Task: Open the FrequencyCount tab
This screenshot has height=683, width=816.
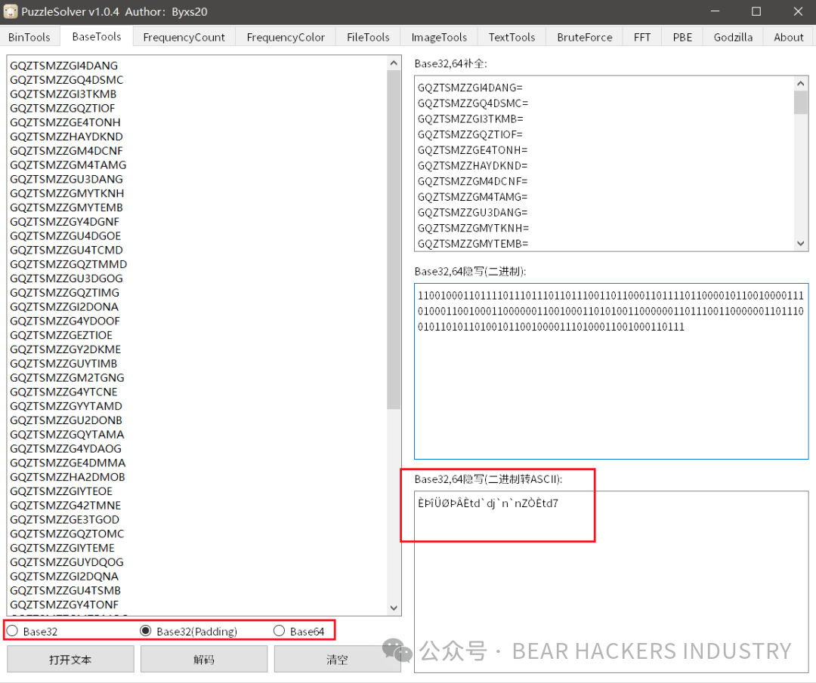Action: (184, 37)
